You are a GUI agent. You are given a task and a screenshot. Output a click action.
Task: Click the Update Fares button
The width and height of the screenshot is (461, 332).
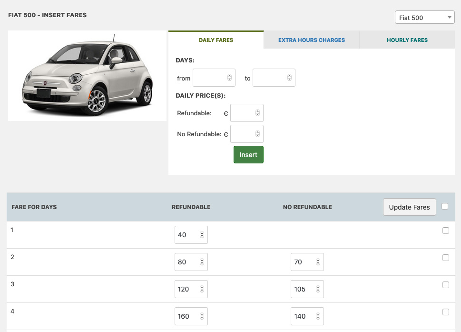(409, 207)
